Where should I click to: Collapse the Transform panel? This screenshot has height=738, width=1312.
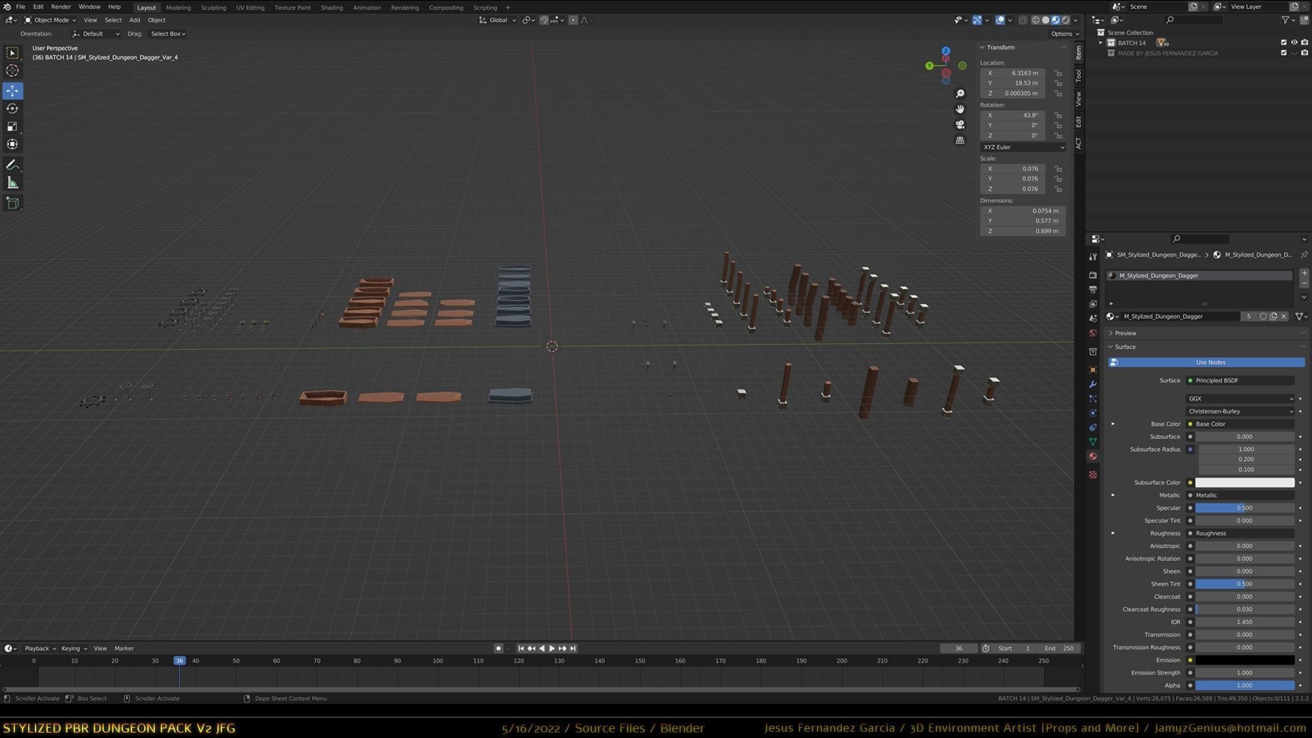click(1000, 47)
